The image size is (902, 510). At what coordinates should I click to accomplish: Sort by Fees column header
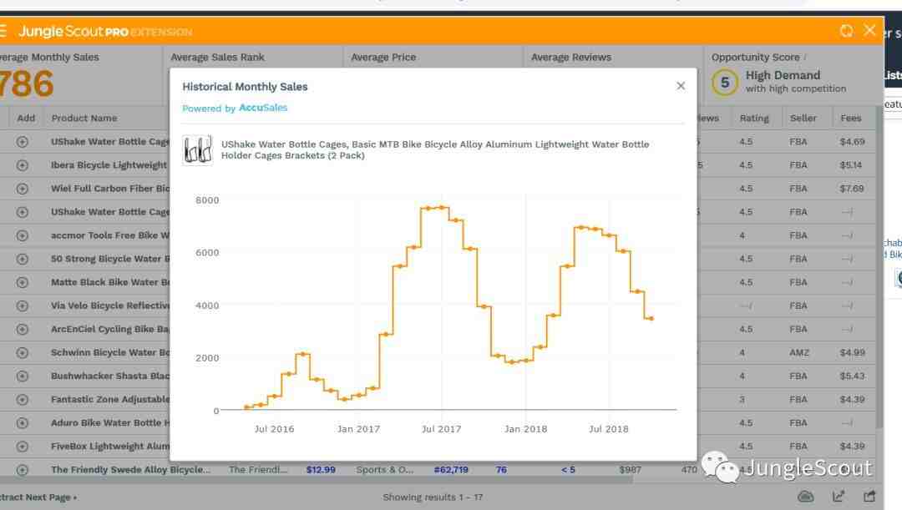[x=851, y=118]
